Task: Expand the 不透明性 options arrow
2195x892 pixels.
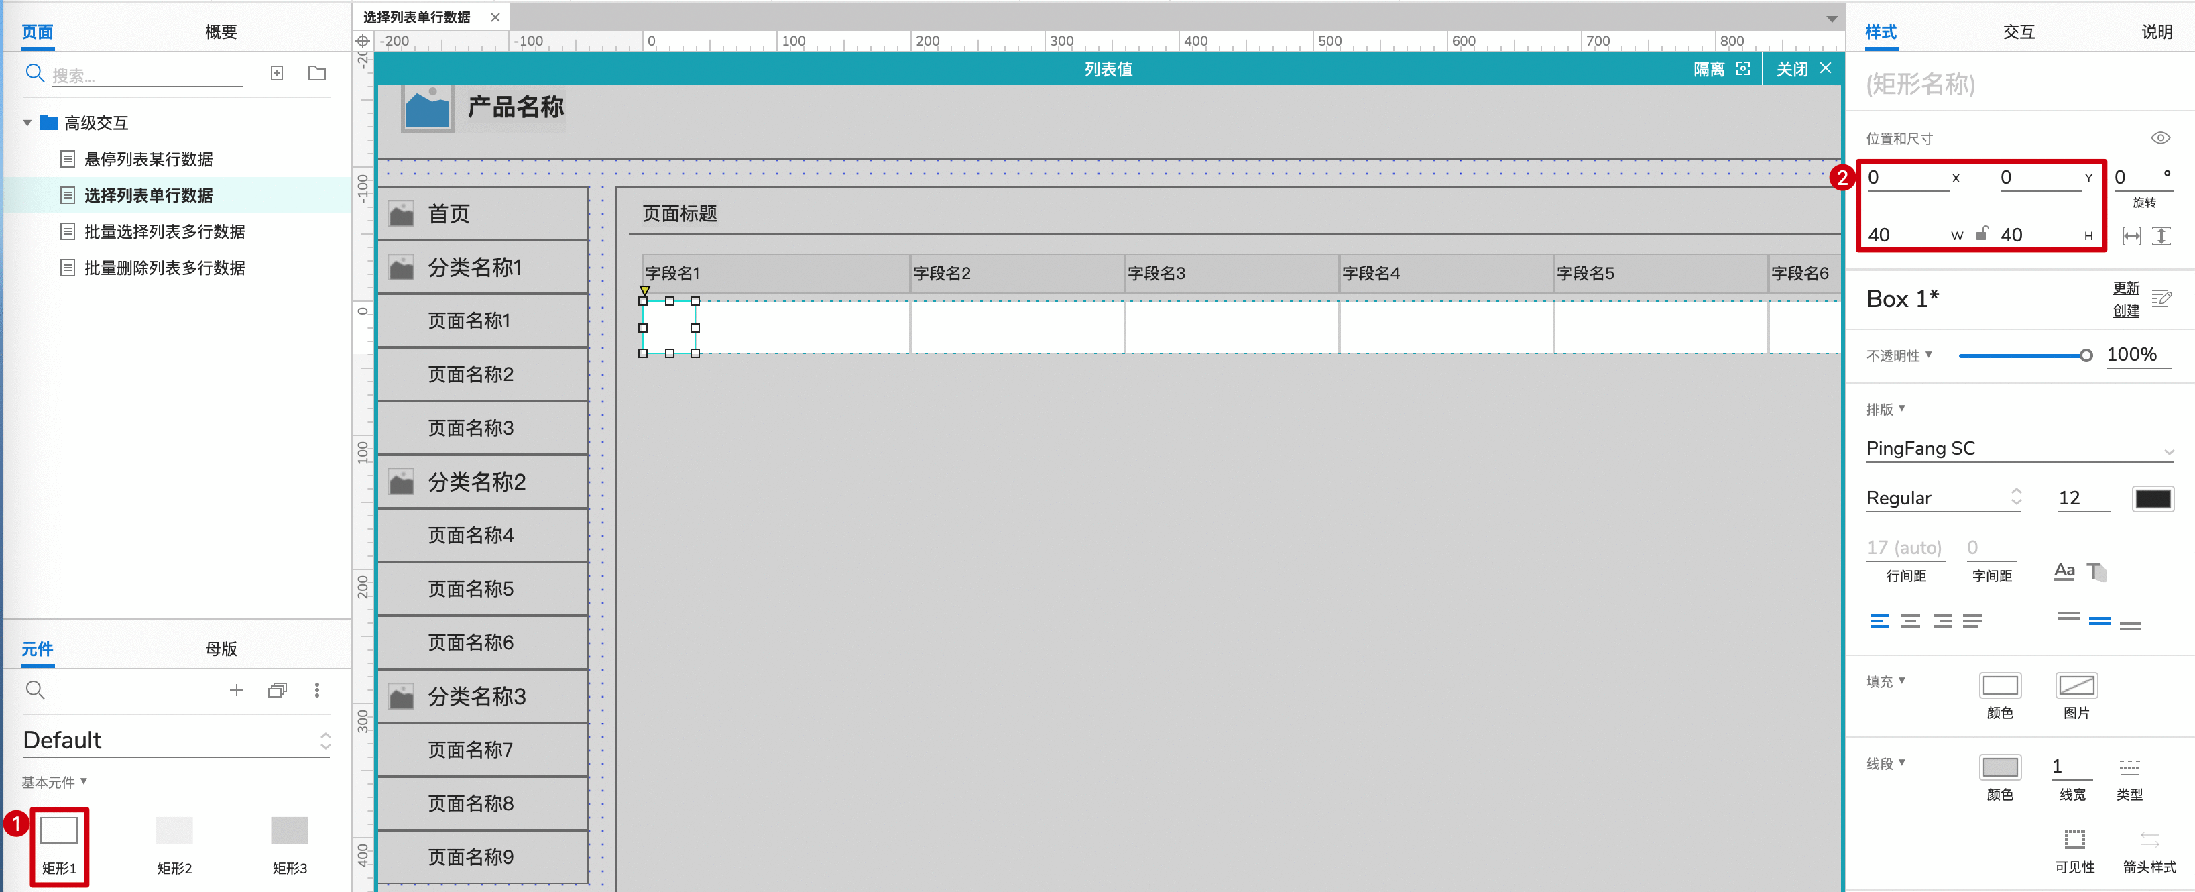Action: click(x=1928, y=354)
